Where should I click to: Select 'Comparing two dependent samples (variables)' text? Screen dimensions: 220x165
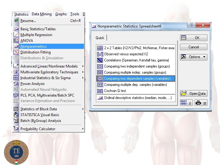[x=137, y=79]
